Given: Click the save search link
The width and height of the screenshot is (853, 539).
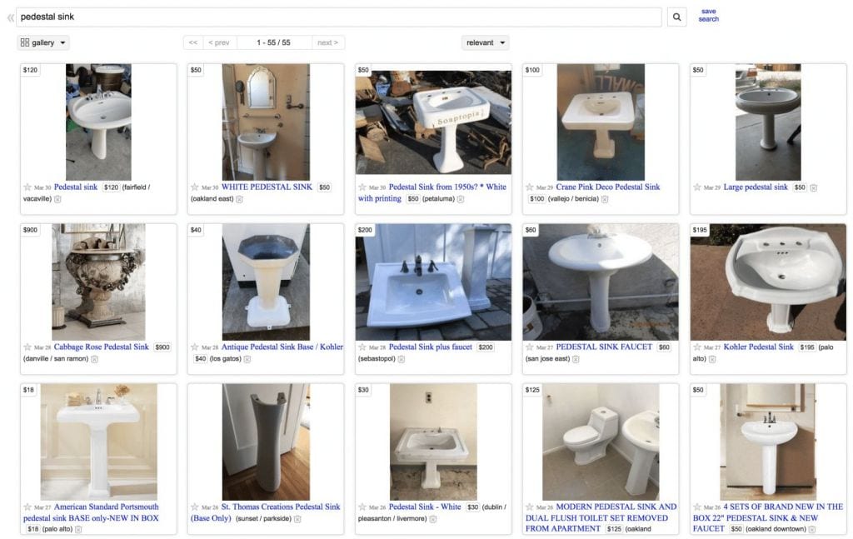Looking at the screenshot, I should 708,15.
